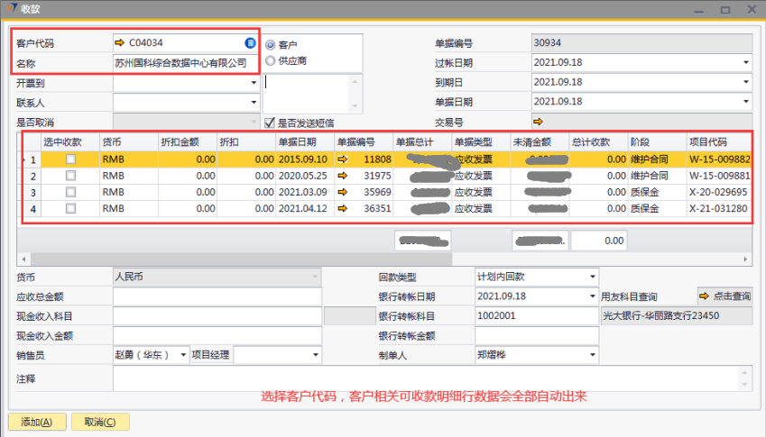The height and width of the screenshot is (437, 766).
Task: Toggle the 是否发送短信 checkbox
Action: tap(269, 123)
